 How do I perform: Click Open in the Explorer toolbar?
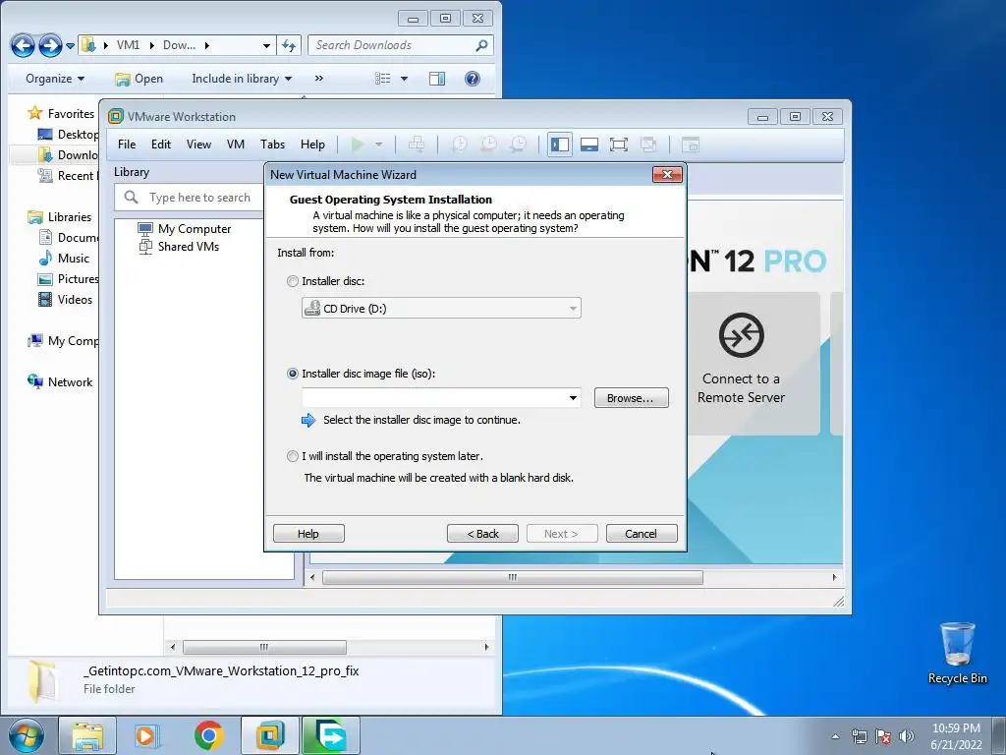tap(140, 79)
